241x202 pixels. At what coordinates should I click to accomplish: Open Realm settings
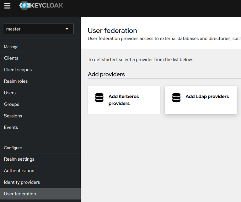pyautogui.click(x=40, y=159)
